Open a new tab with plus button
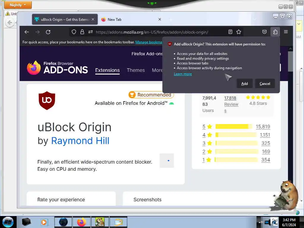The image size is (304, 228). (171, 20)
